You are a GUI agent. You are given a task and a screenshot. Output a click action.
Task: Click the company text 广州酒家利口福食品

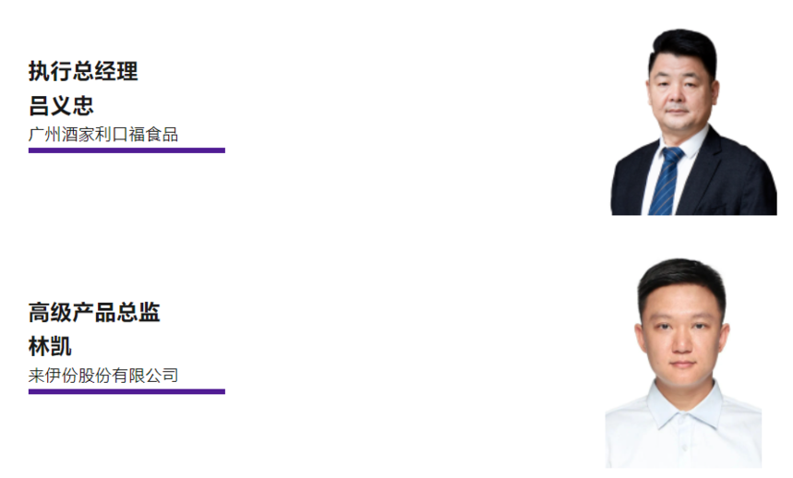pos(103,135)
